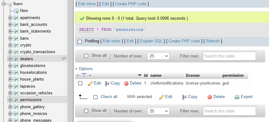Viewport: 269px width, 122px height.
Task: Click the apartments table icon
Action: pyautogui.click(x=16, y=18)
